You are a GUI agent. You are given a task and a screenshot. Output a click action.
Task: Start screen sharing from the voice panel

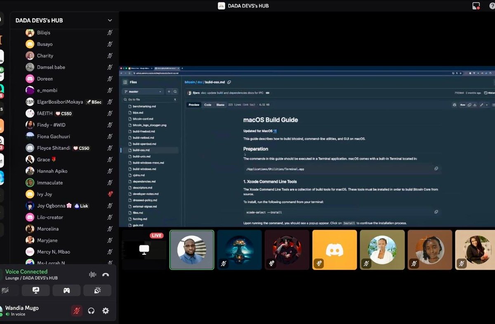[35, 290]
